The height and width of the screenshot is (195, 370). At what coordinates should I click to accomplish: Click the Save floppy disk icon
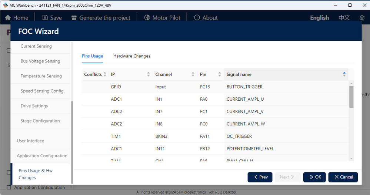click(x=45, y=18)
